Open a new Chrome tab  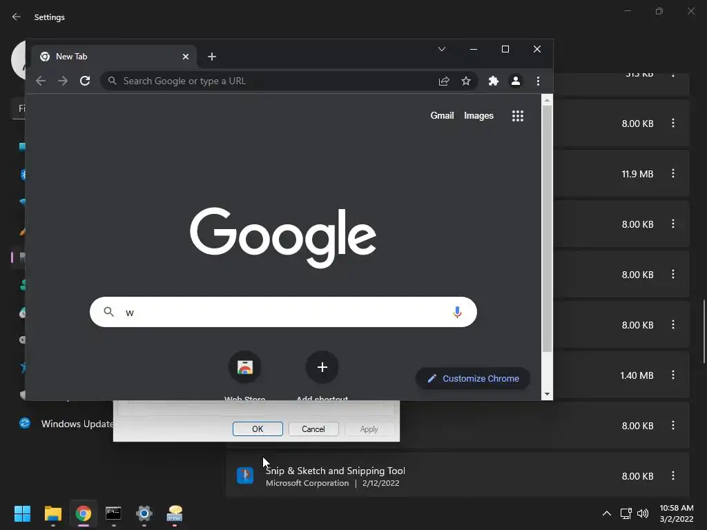(x=212, y=57)
